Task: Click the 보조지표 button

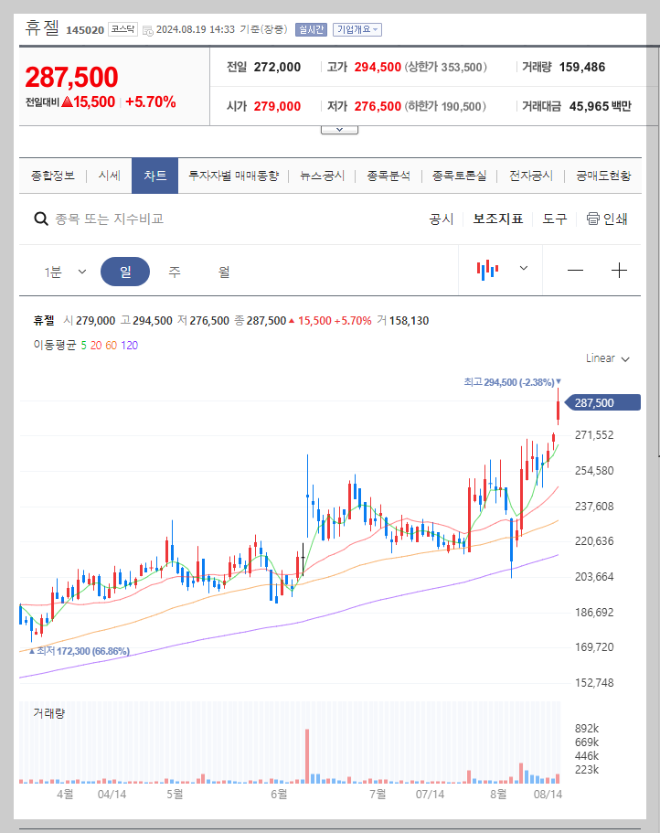Action: (497, 219)
